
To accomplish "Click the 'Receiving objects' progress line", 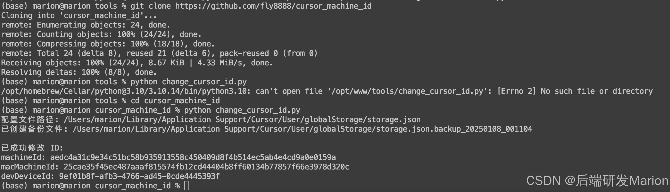I will click(137, 63).
